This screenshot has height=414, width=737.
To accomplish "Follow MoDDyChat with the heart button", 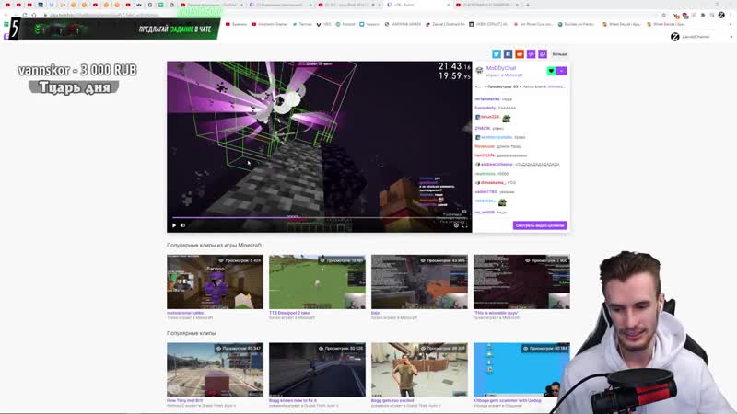I will click(x=551, y=71).
